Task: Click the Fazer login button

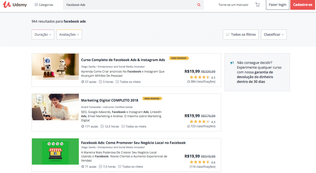Action: 277,5
